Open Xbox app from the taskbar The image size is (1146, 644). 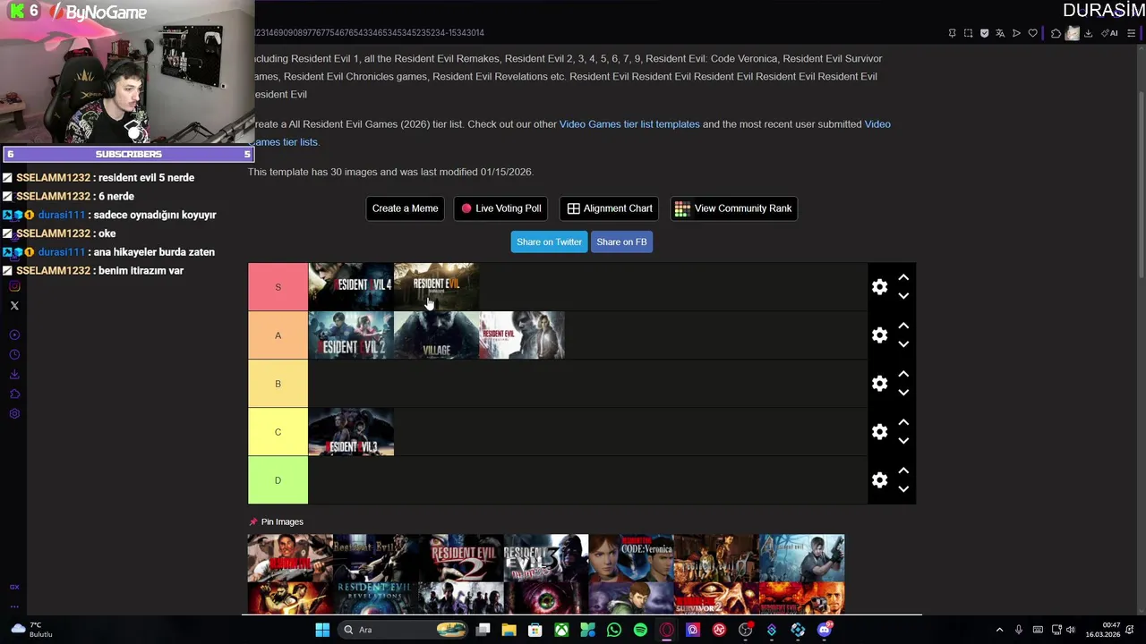pos(561,630)
